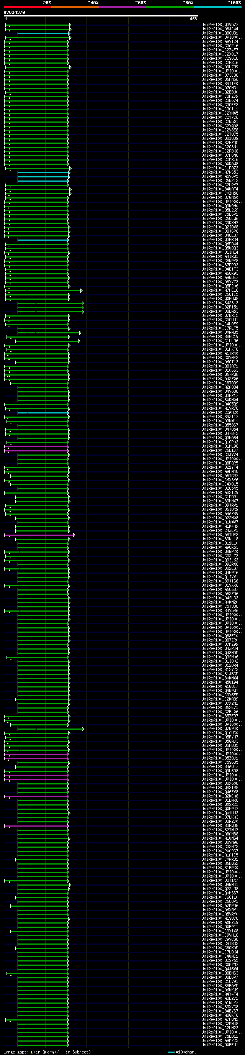Select the UniRef100_C2V8E8 label
This screenshot has width=245, height=1055.
(220, 130)
